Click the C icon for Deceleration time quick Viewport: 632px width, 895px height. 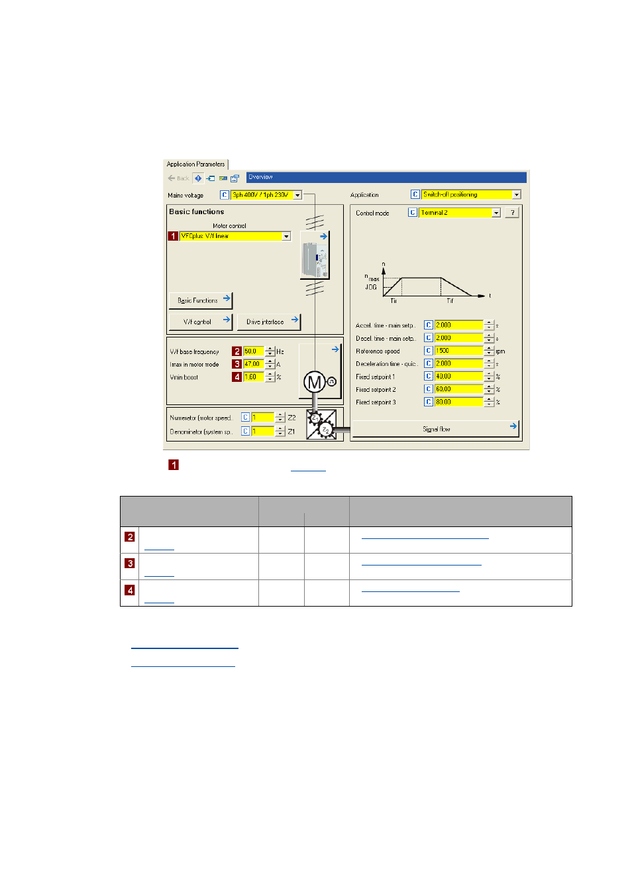coord(429,363)
